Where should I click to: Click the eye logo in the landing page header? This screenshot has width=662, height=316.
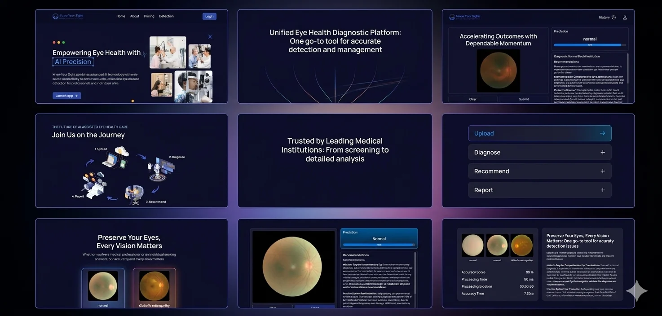coord(55,16)
